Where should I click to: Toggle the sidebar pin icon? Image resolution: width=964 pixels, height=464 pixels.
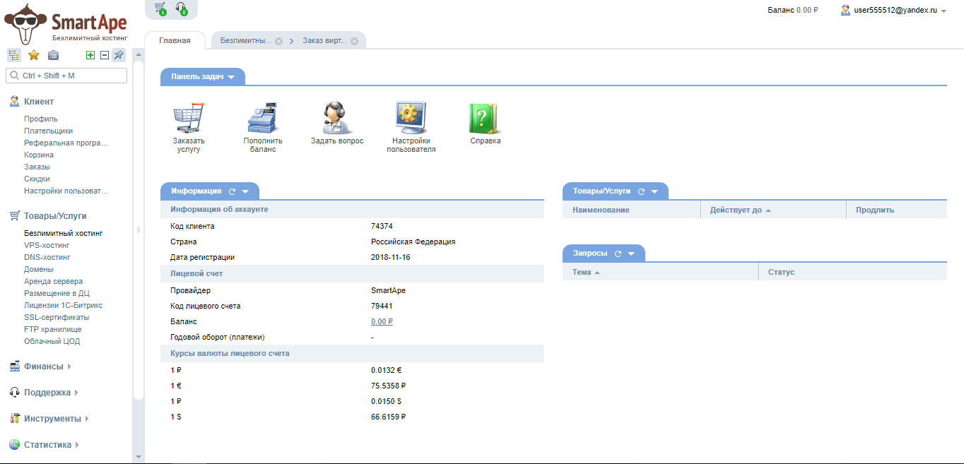(x=119, y=55)
